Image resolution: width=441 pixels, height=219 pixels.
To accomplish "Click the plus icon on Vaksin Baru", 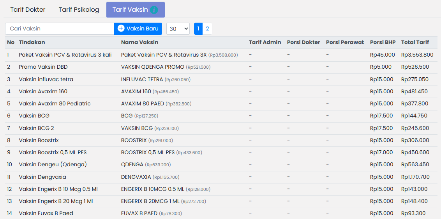I will 121,28.
